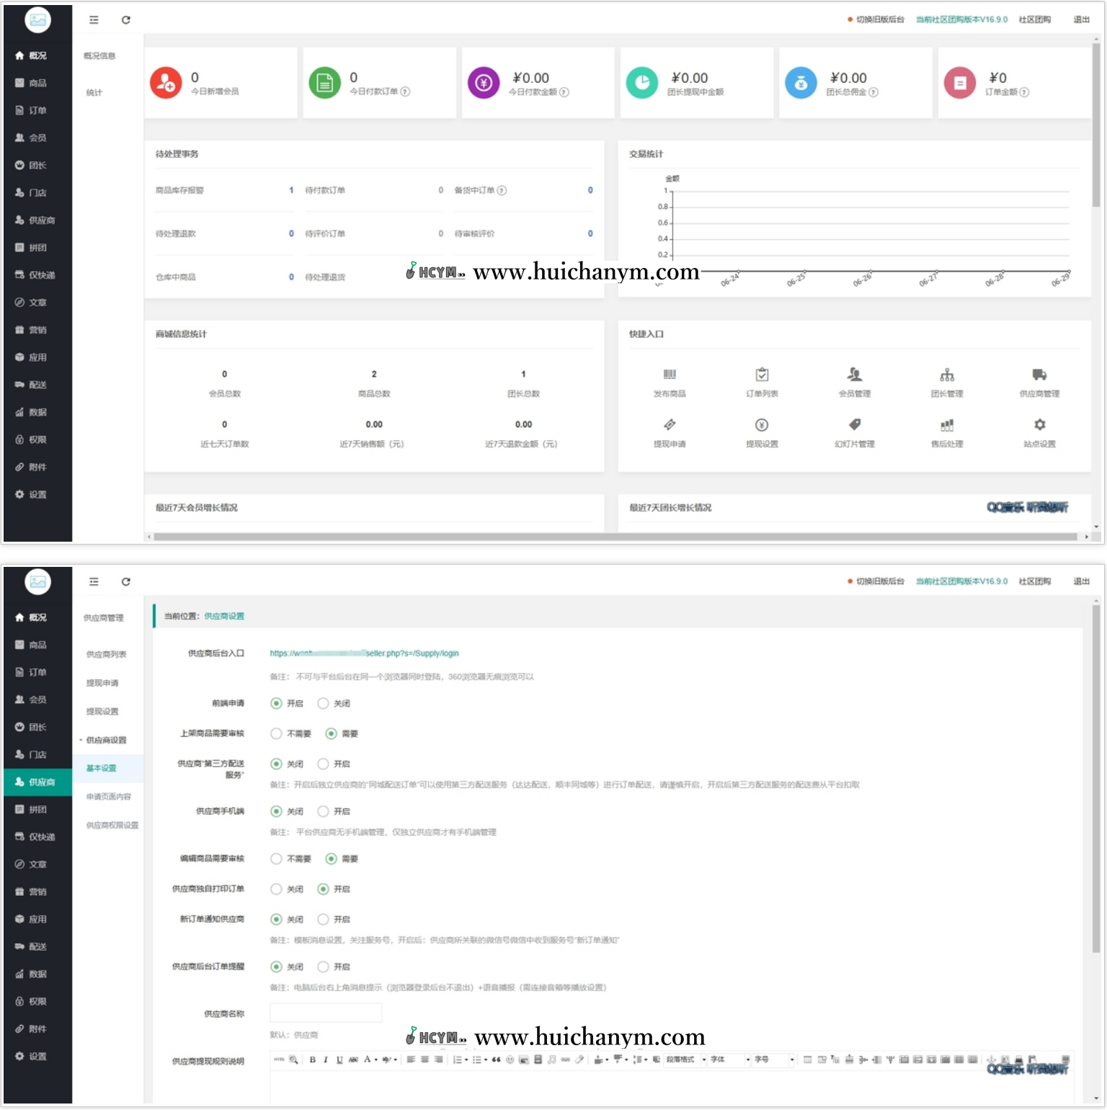Click the 订单列表 clipboard icon in 快捷入口
This screenshot has width=1107, height=1110.
click(762, 375)
